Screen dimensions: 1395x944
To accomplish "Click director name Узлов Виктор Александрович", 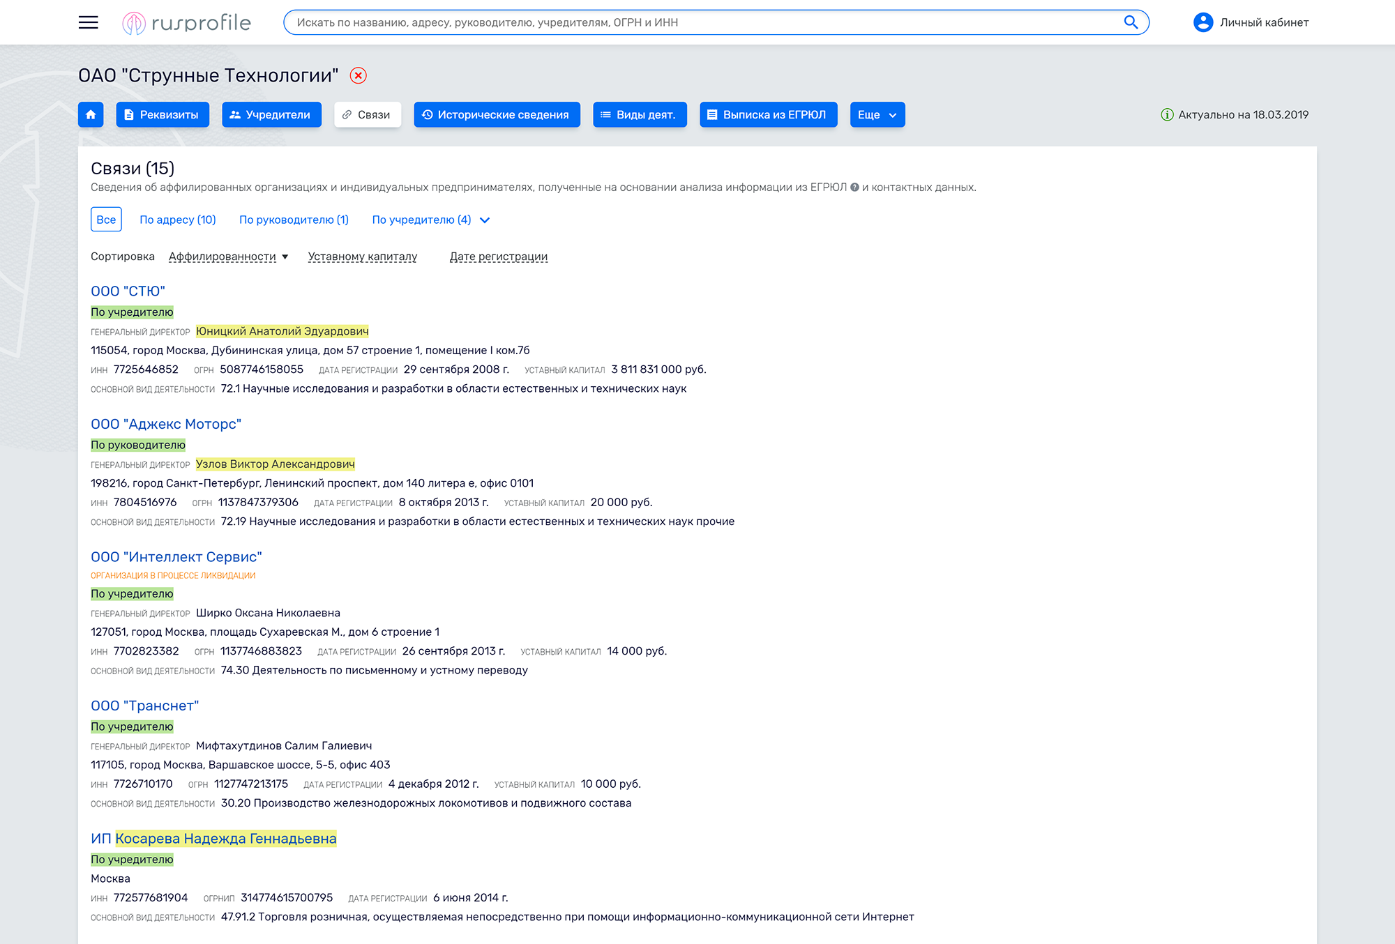I will pyautogui.click(x=276, y=464).
